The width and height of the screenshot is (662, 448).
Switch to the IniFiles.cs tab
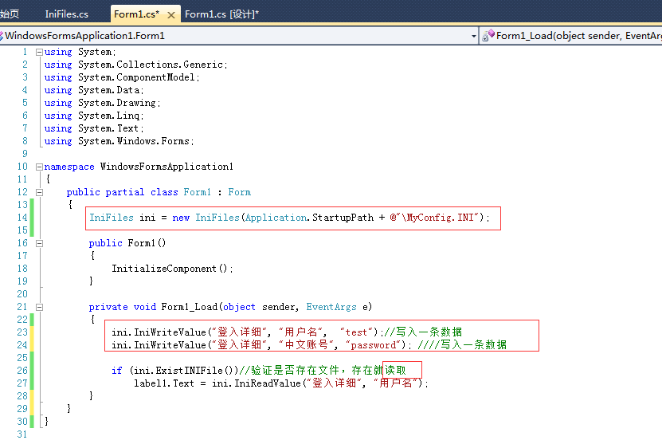67,14
